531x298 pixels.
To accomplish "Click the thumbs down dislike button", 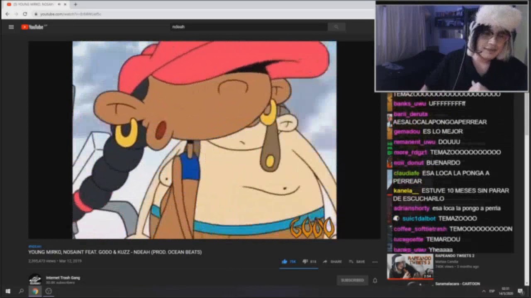I will 309,262.
